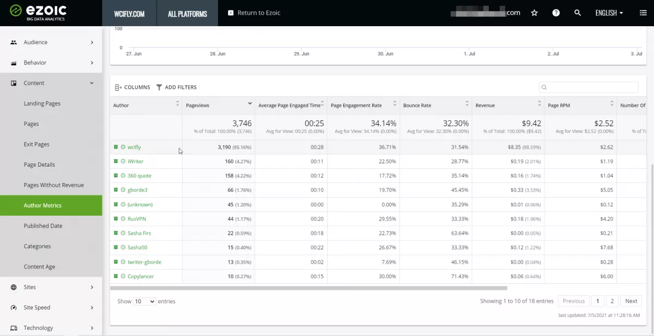Viewport: 654px width, 336px height.
Task: Click the Return to Ezoic arrow icon
Action: click(x=231, y=13)
